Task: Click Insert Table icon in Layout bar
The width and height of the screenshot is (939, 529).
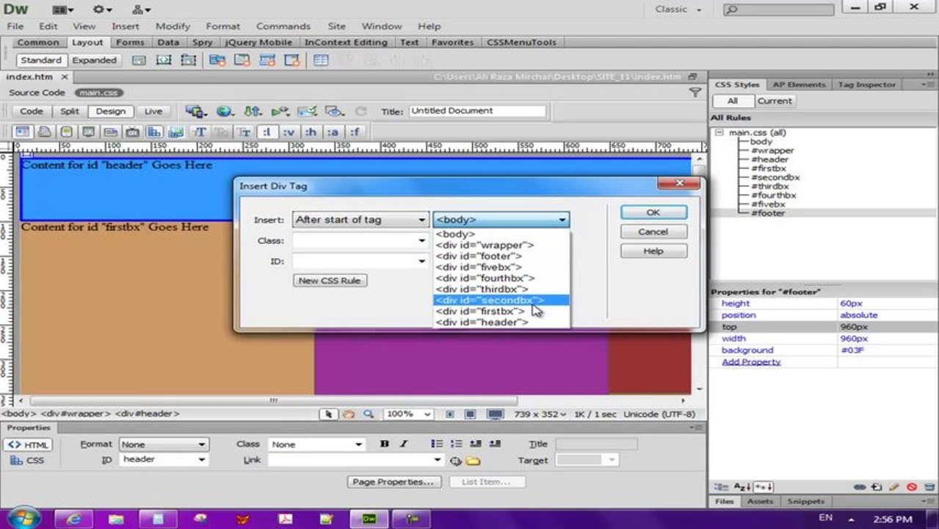Action: pyautogui.click(x=321, y=60)
